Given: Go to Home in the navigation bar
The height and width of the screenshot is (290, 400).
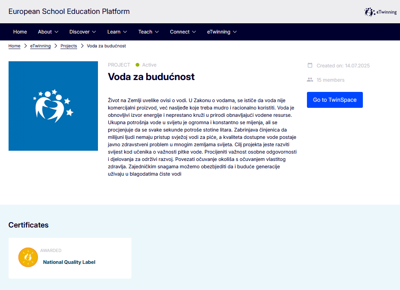Looking at the screenshot, I should [20, 32].
